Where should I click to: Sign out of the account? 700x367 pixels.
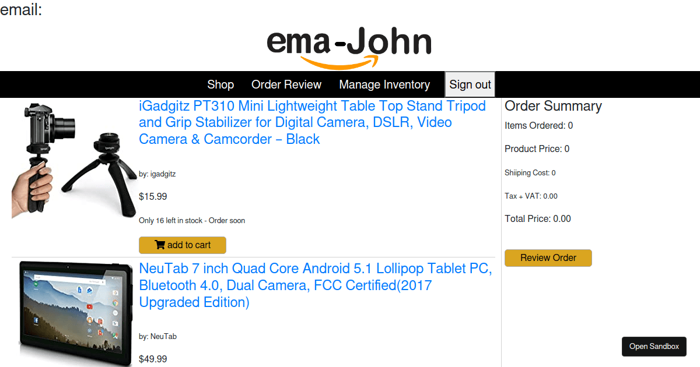point(470,84)
